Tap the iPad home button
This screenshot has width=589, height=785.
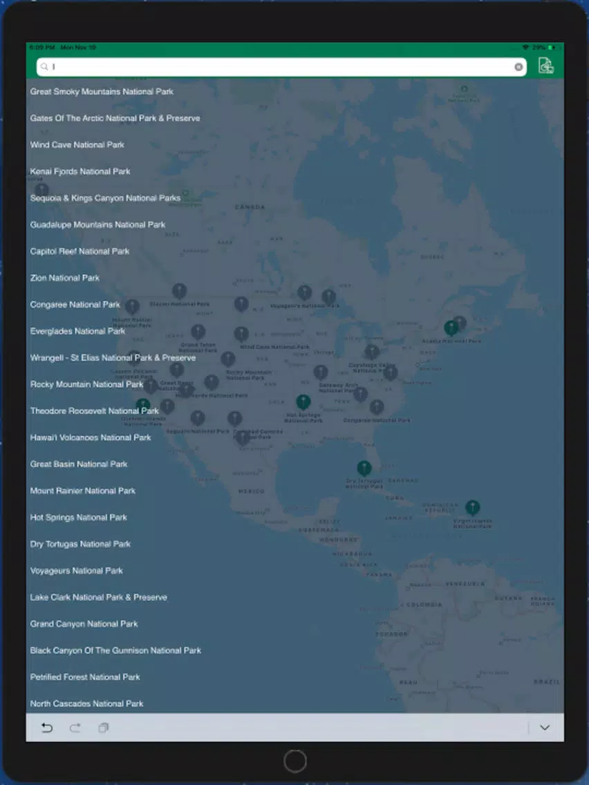(x=295, y=762)
